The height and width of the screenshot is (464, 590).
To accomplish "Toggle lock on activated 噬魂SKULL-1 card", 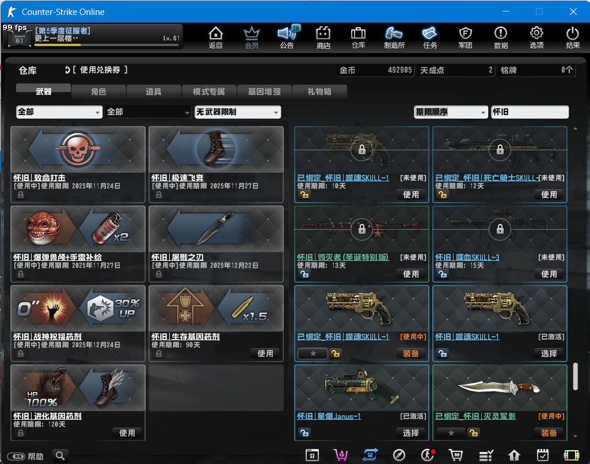I will pyautogui.click(x=443, y=353).
